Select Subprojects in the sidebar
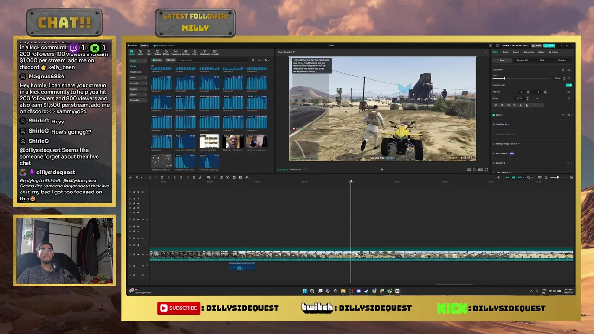Image resolution: width=594 pixels, height=334 pixels. (x=136, y=72)
